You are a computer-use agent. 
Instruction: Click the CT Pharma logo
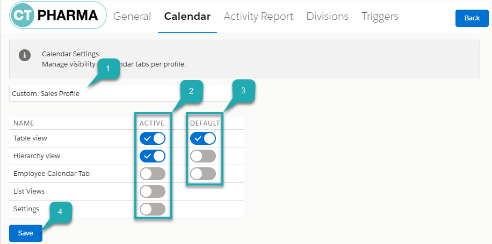58,17
